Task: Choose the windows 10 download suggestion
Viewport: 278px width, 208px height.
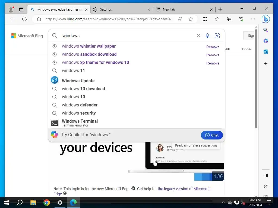Action: click(137, 89)
